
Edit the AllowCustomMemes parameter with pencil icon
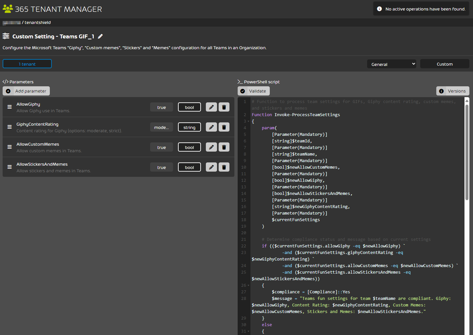click(x=211, y=147)
